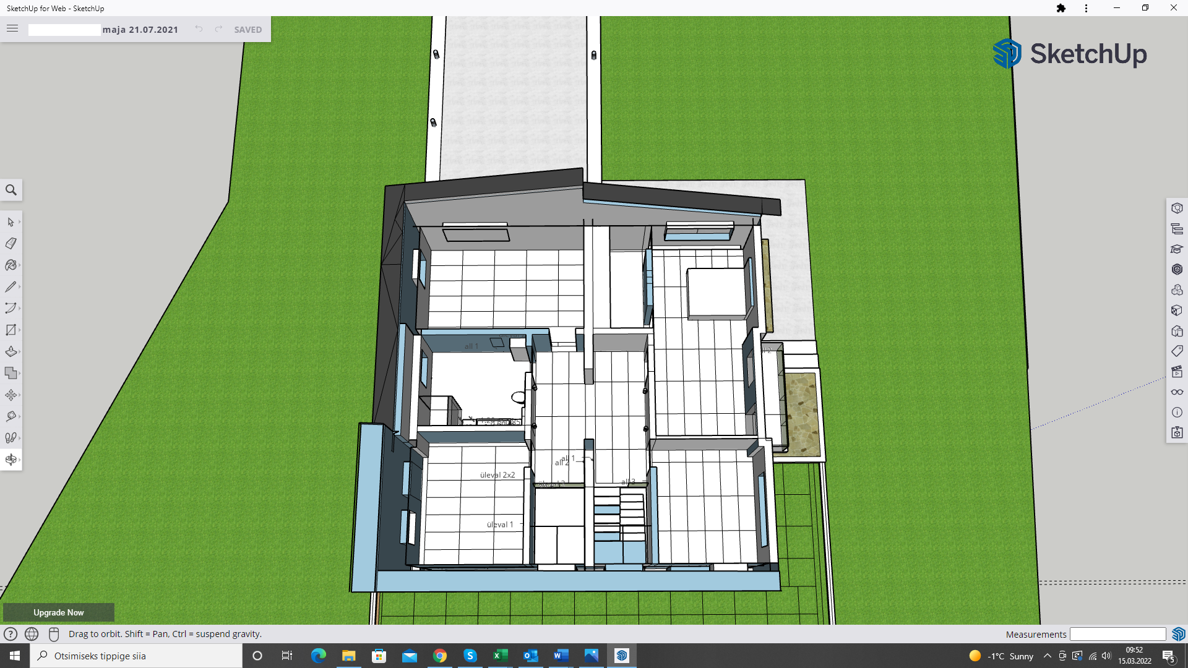The width and height of the screenshot is (1188, 668).
Task: Click the SAVED status button
Action: coord(247,29)
